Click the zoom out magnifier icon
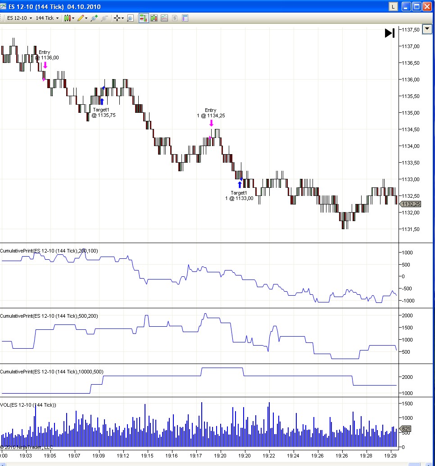Screen dimensions: 435x466 click(104, 18)
